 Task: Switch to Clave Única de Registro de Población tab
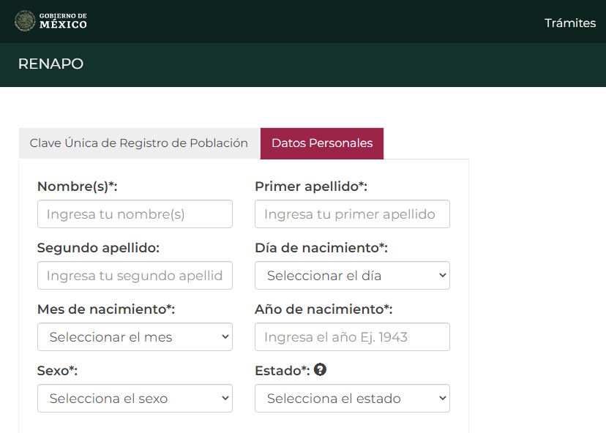(x=139, y=143)
